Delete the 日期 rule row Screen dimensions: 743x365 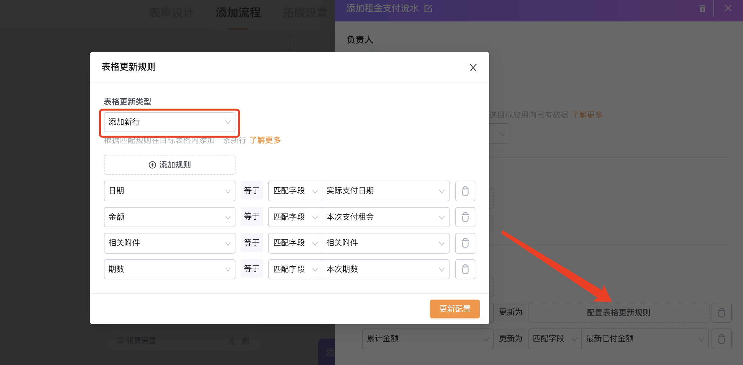465,191
